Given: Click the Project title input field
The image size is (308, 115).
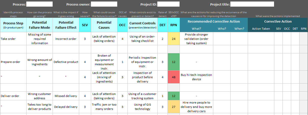Looking at the screenshot, I should pos(252,4).
